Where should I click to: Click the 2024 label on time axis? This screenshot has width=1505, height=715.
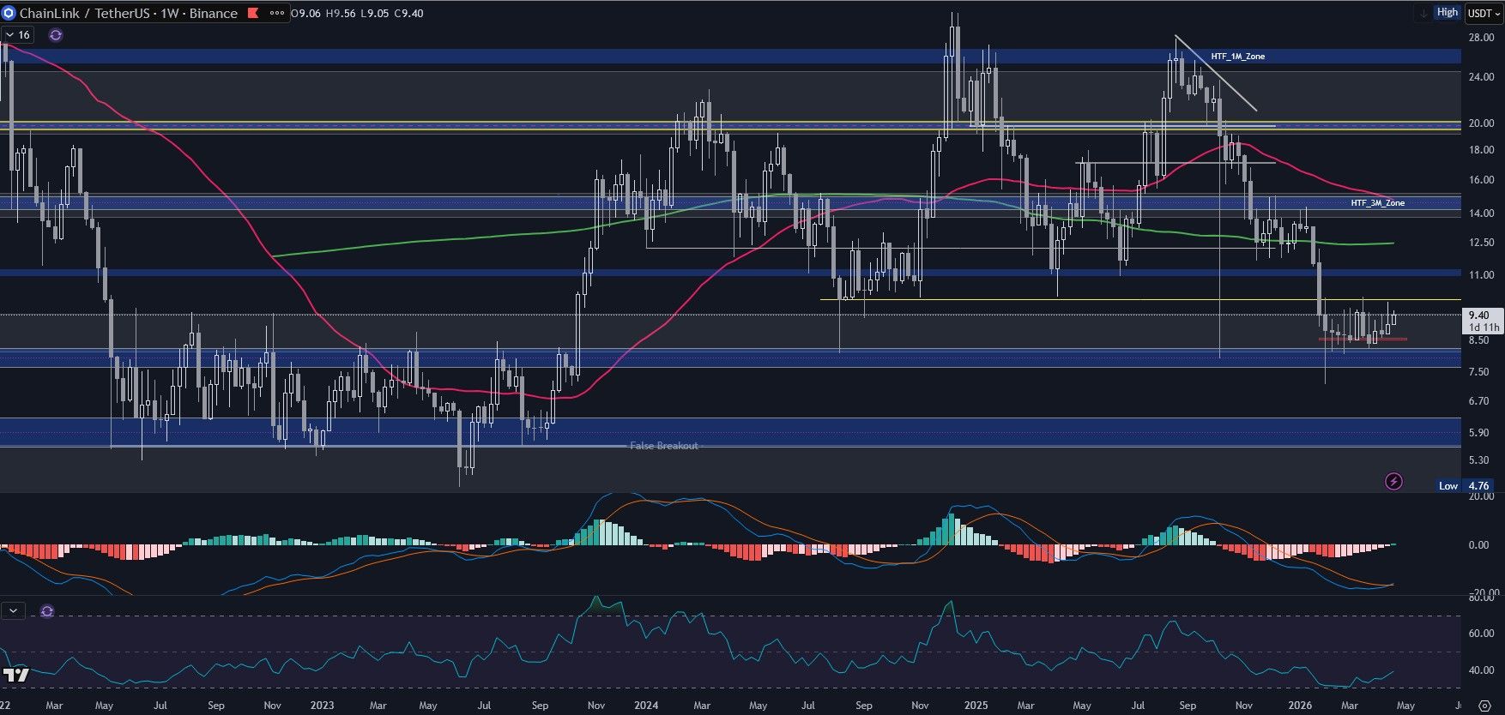tap(646, 706)
